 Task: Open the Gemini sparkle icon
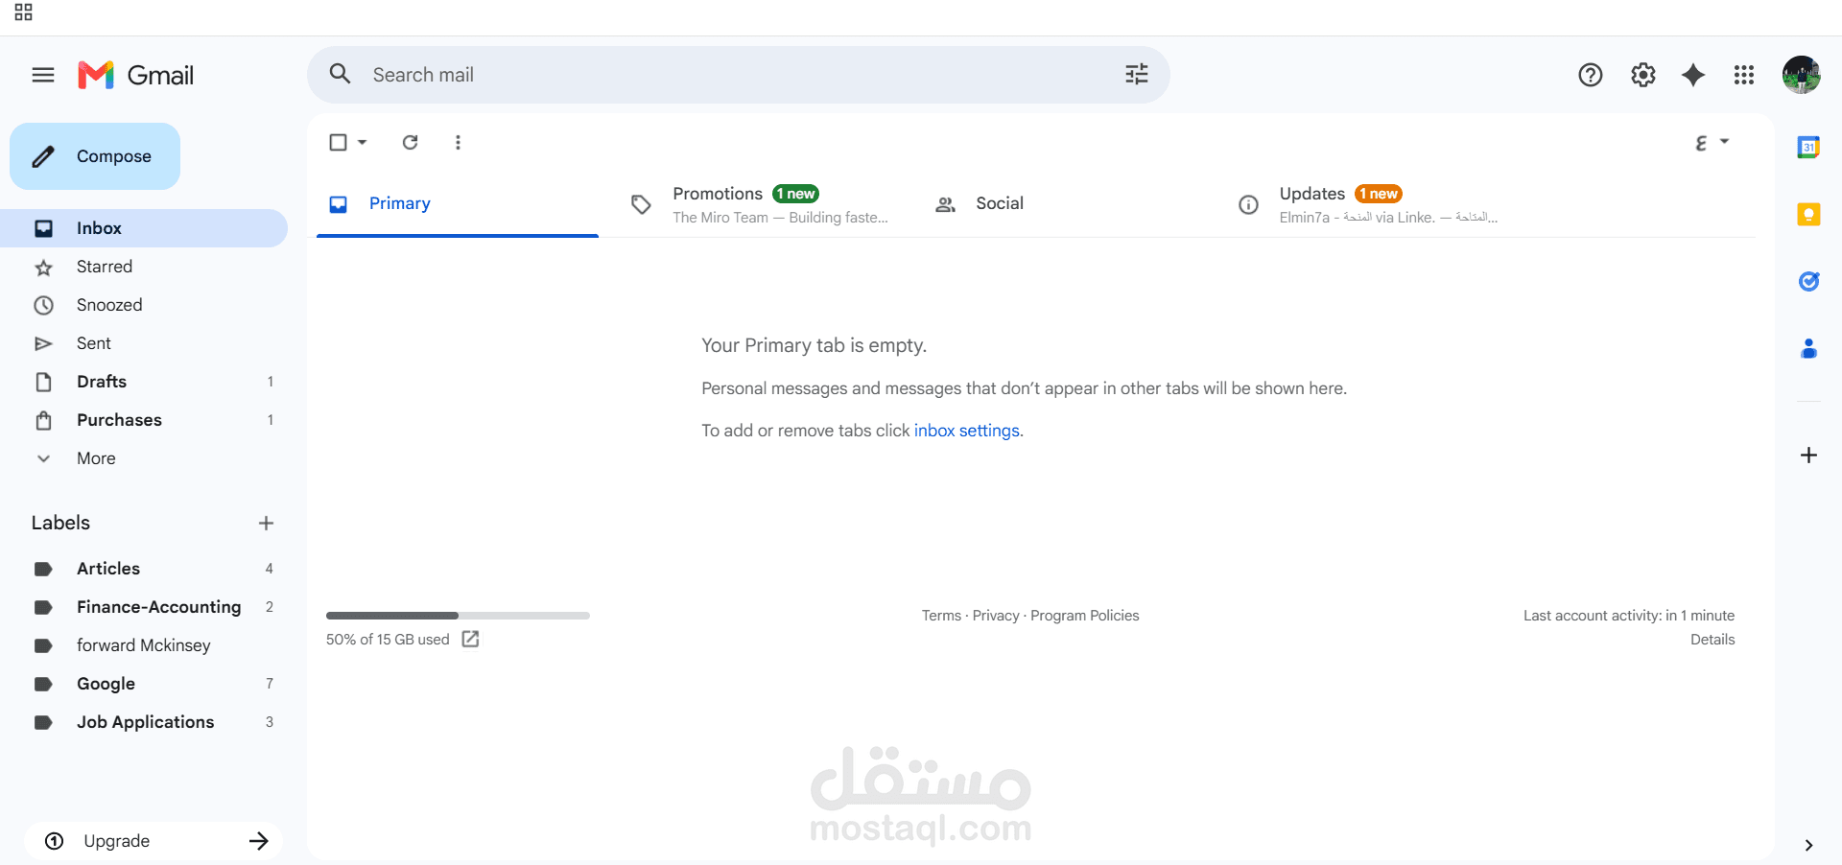[1693, 75]
